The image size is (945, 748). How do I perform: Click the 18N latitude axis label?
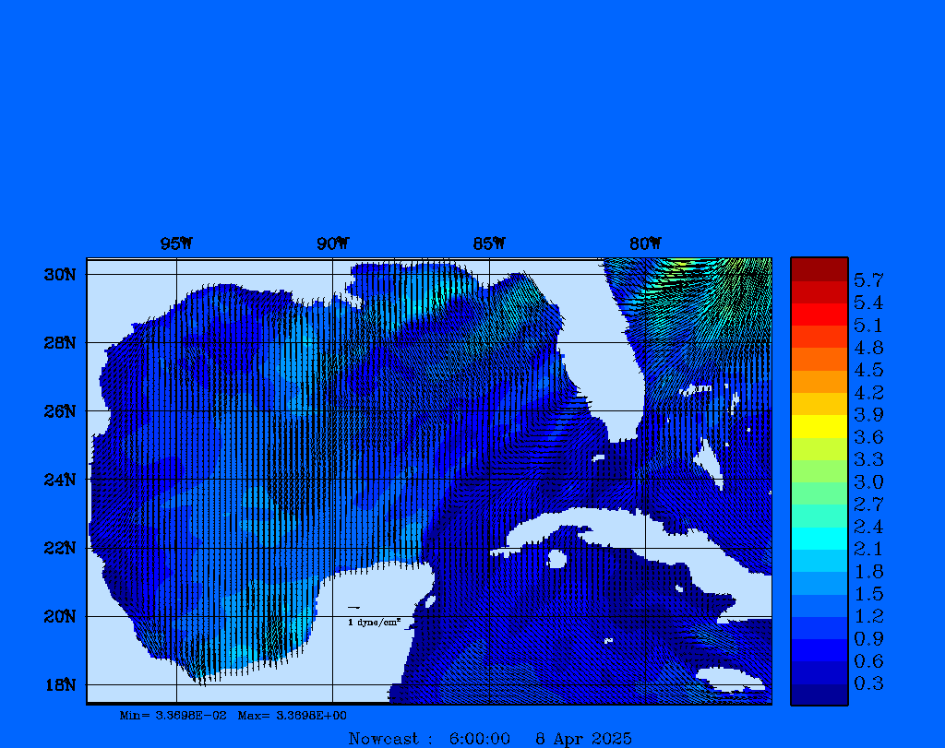pyautogui.click(x=59, y=684)
